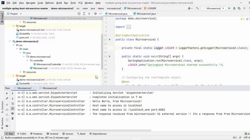The width and height of the screenshot is (250, 140).
Task: Collapse the main folder in the tree
Action: (x=17, y=49)
